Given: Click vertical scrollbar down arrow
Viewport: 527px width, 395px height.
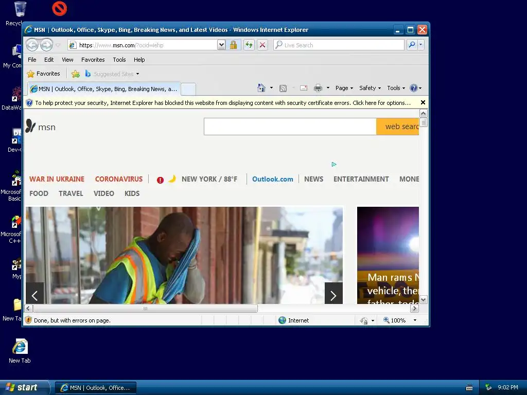Looking at the screenshot, I should click(423, 300).
